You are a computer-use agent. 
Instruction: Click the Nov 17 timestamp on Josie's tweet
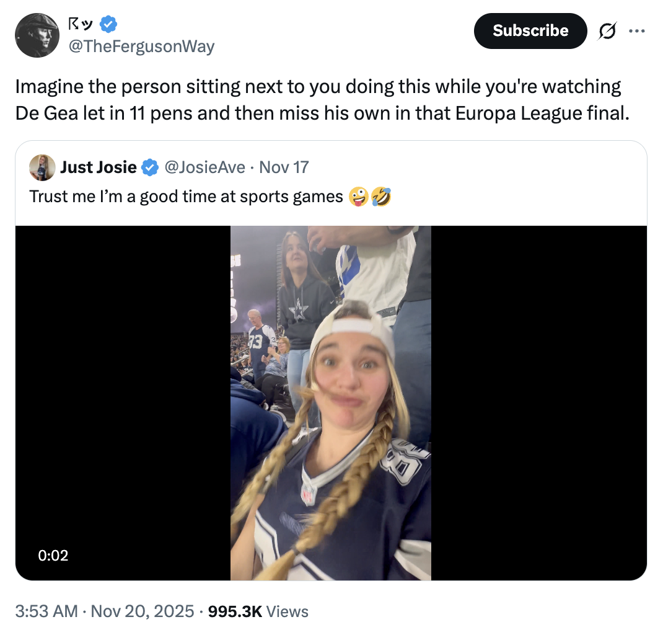click(283, 167)
